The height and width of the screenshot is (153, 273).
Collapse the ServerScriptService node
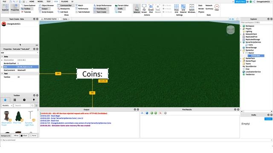(x=241, y=42)
